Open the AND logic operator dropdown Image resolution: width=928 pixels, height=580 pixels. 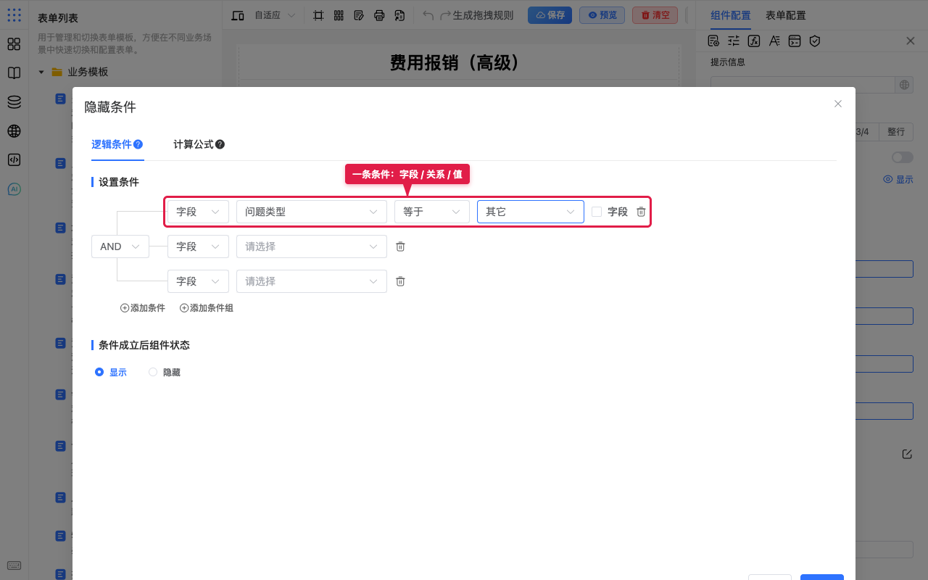[120, 246]
